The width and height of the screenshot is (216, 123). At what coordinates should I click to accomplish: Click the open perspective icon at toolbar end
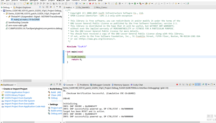(x=188, y=3)
